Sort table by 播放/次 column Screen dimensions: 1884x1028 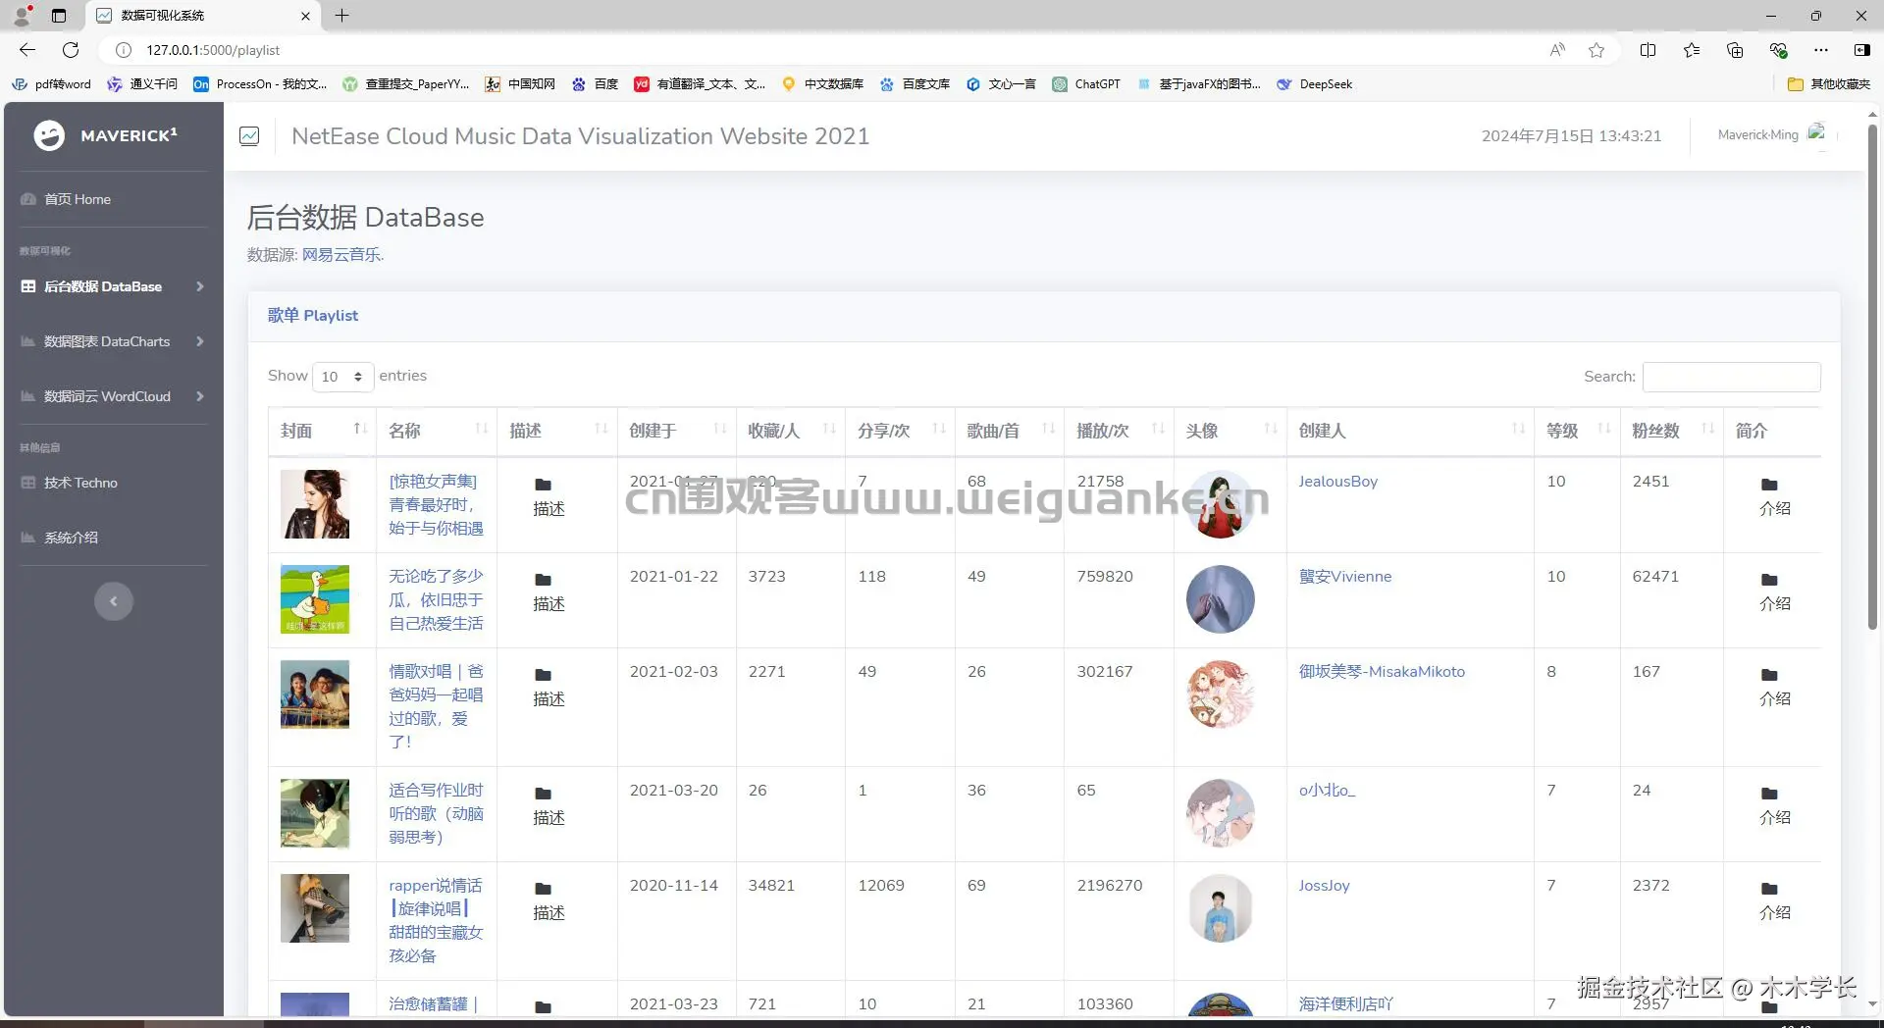pyautogui.click(x=1119, y=431)
